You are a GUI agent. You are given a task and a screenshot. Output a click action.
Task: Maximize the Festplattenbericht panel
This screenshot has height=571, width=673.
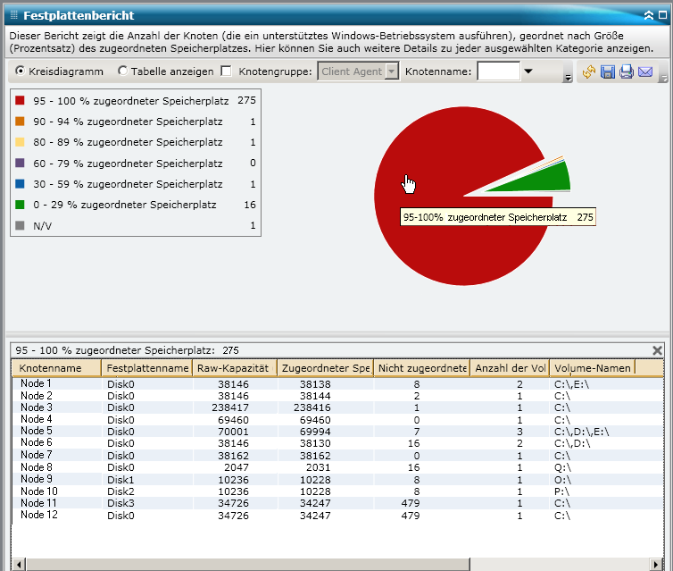coord(662,15)
